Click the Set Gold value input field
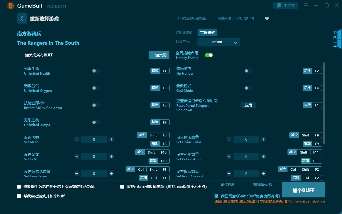The height and width of the screenshot is (214, 342). [x=94, y=156]
